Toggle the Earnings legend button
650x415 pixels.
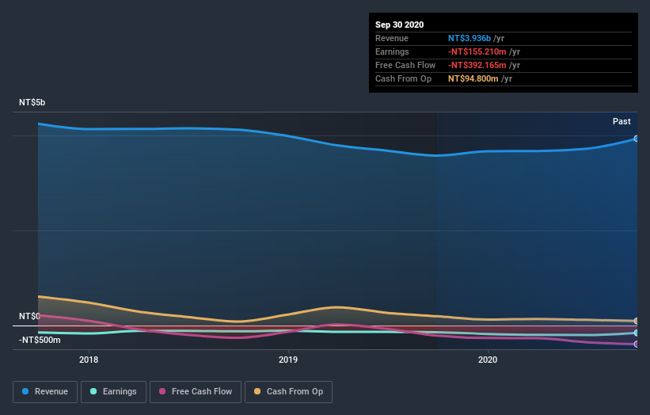113,392
